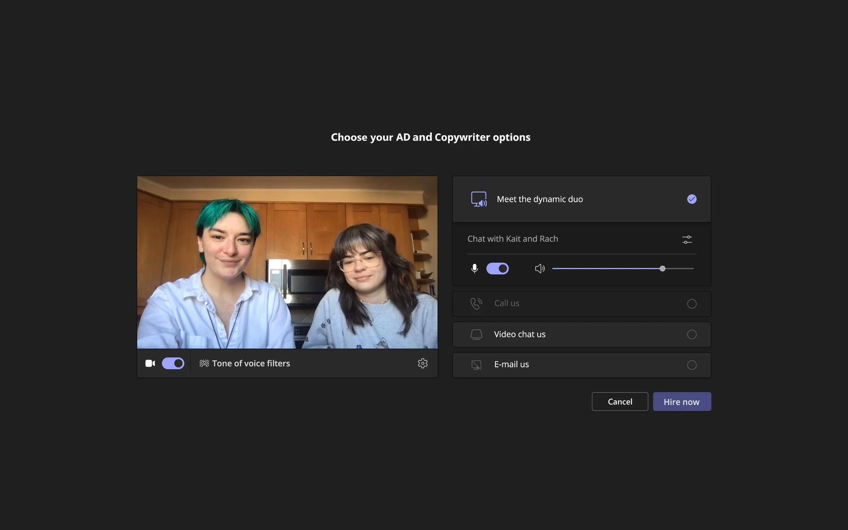Click the Hire now button
This screenshot has height=530, width=848.
tap(682, 402)
